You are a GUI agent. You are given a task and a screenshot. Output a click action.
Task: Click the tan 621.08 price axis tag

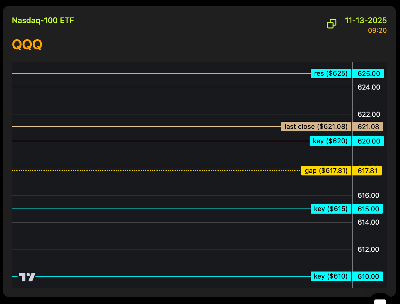(x=368, y=127)
